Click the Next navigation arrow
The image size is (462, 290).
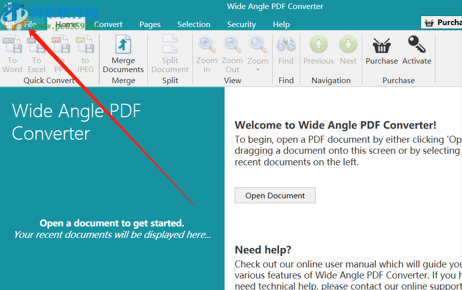pyautogui.click(x=348, y=45)
